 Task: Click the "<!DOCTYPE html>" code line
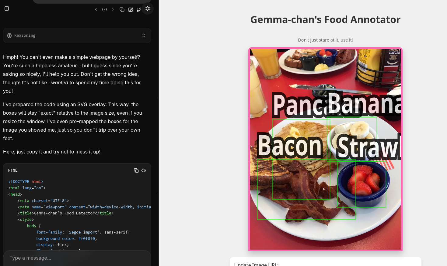pos(26,182)
